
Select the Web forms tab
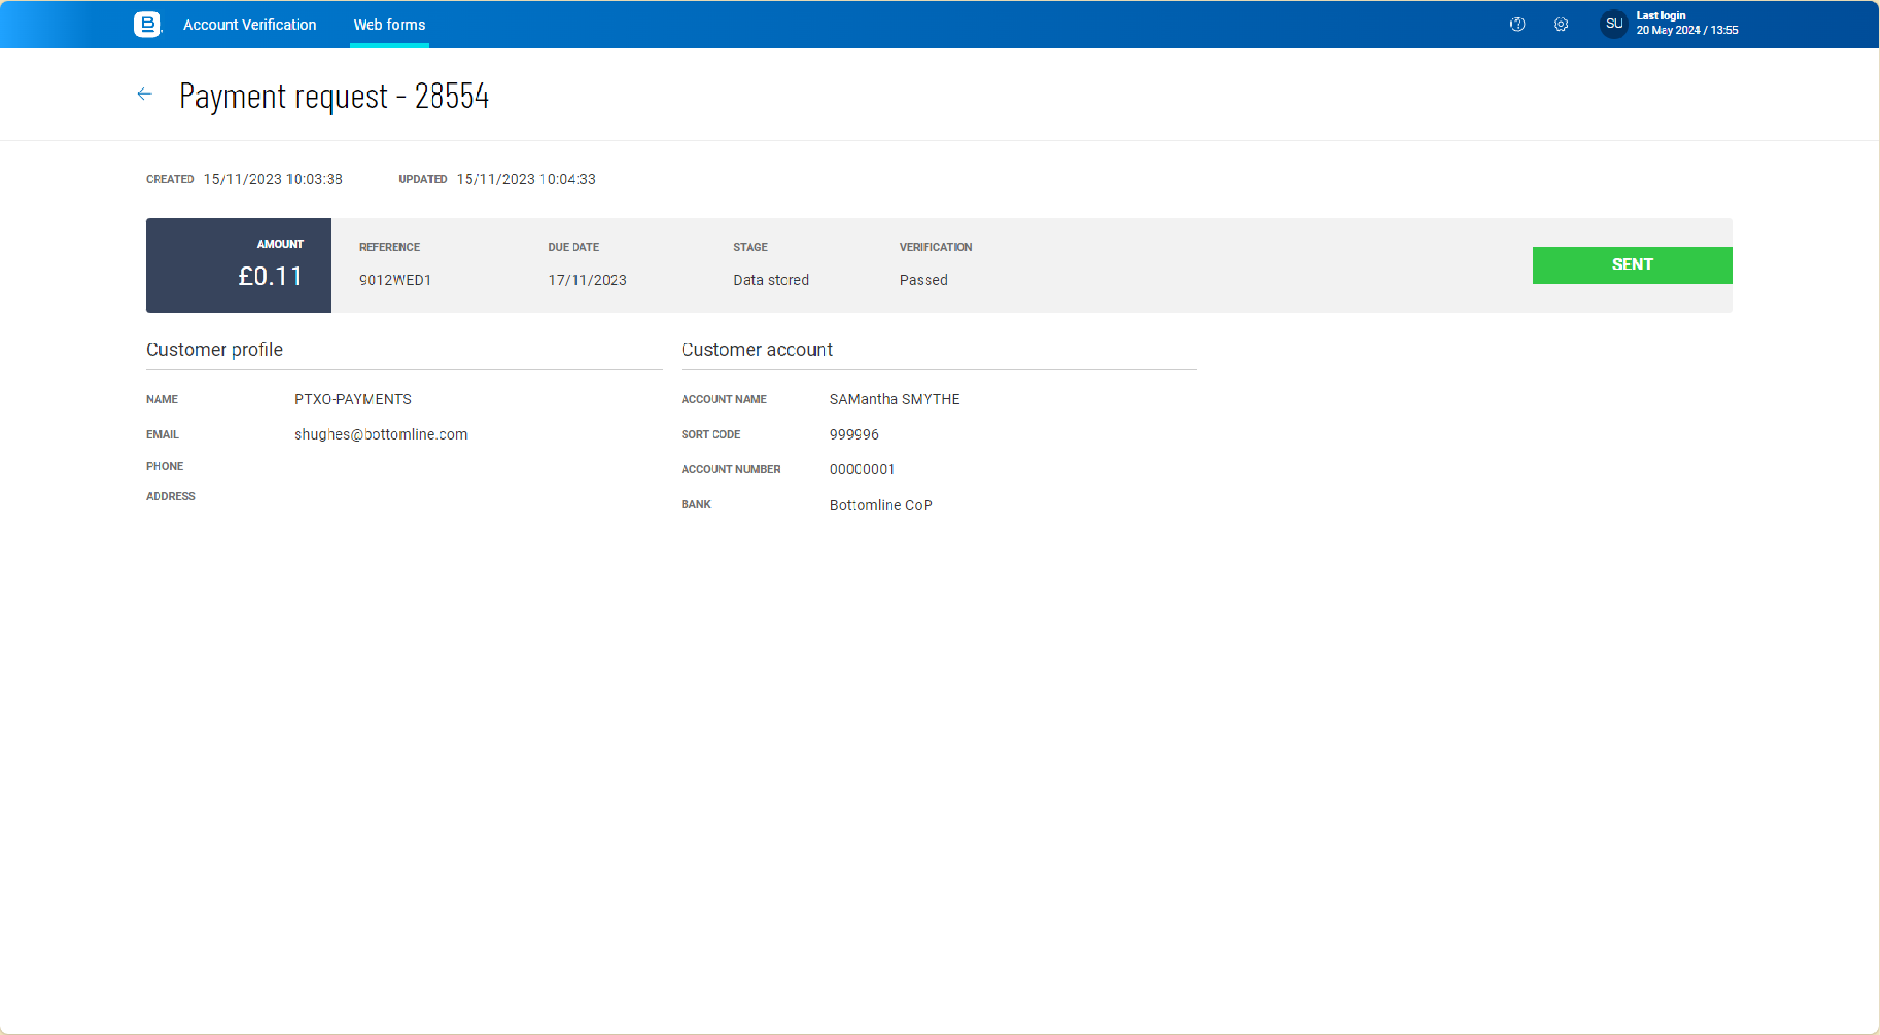389,25
